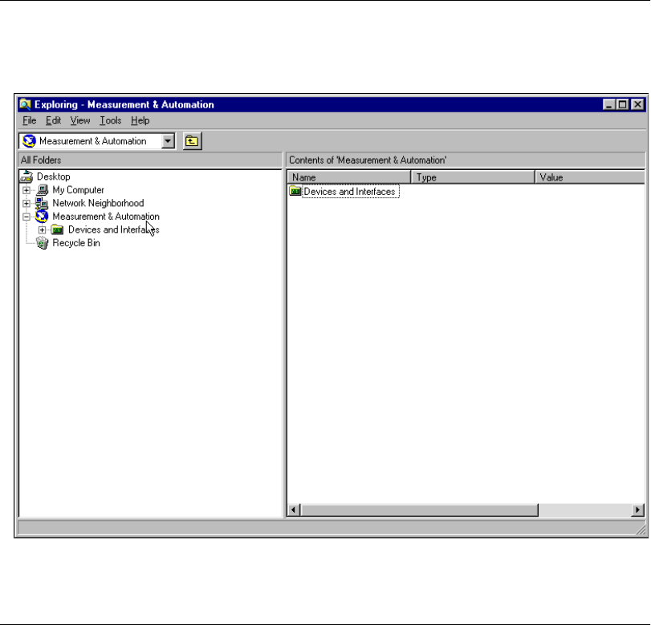This screenshot has width=651, height=625.
Task: Sort by the Value column header
Action: click(590, 177)
